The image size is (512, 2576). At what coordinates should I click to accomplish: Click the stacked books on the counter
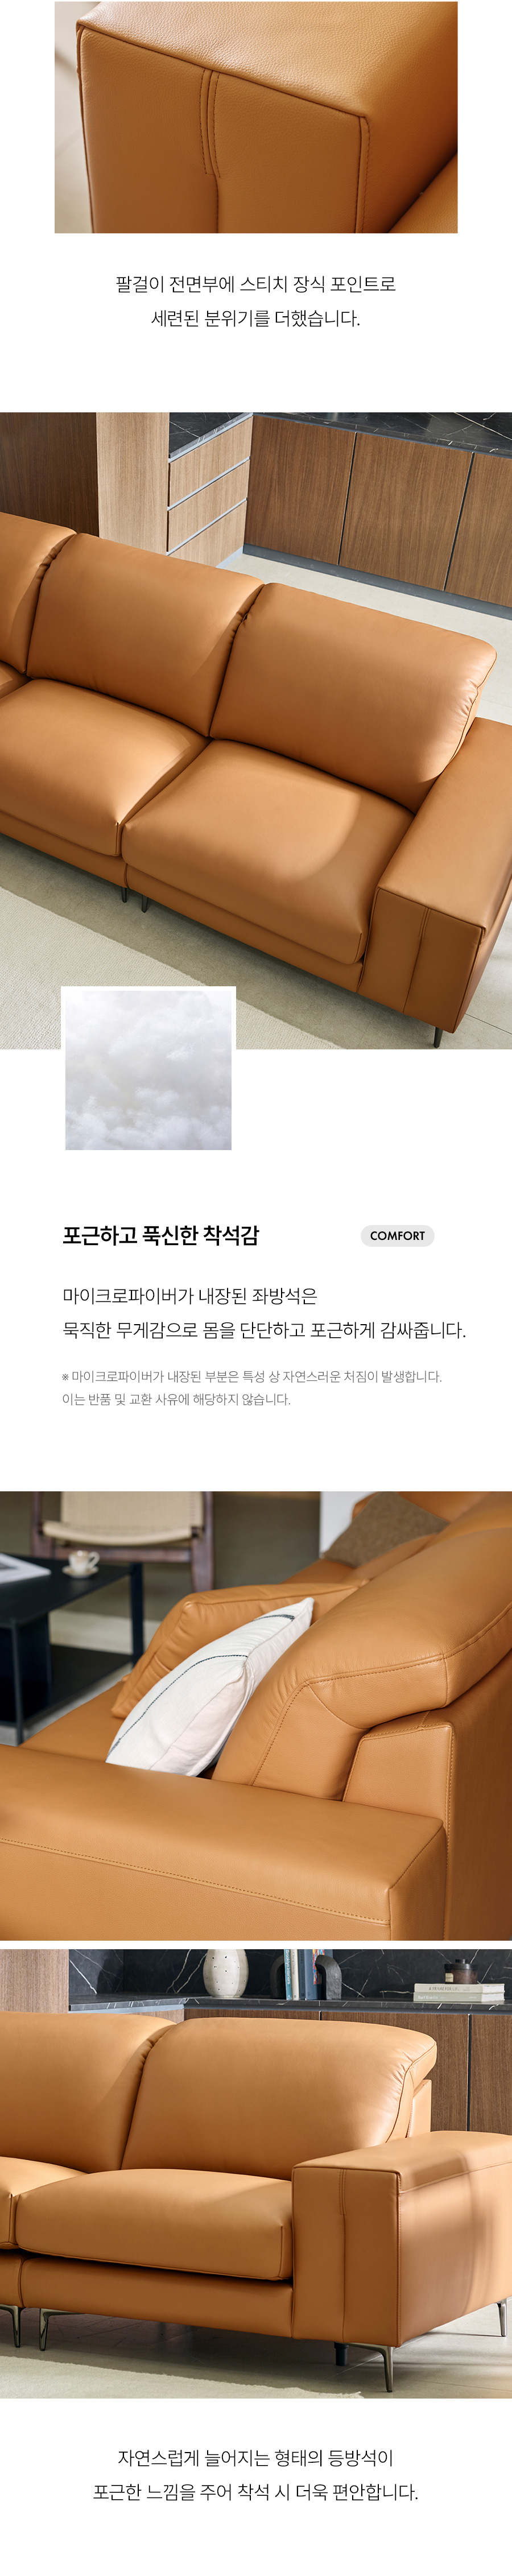click(459, 1994)
